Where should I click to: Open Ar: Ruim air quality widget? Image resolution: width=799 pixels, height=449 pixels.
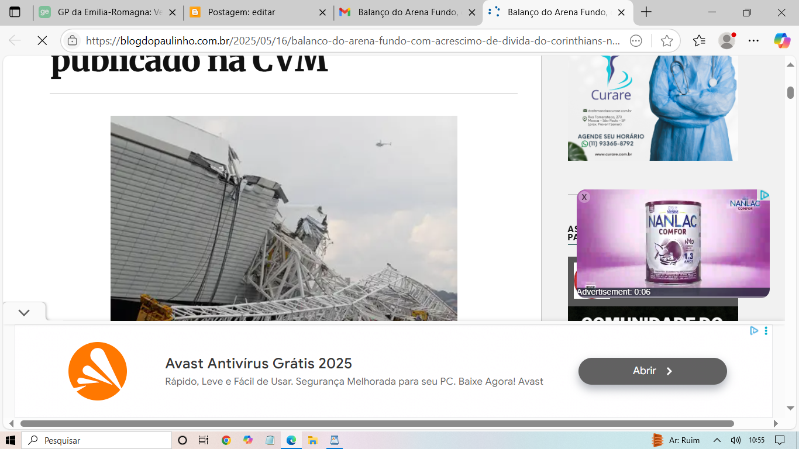(676, 440)
